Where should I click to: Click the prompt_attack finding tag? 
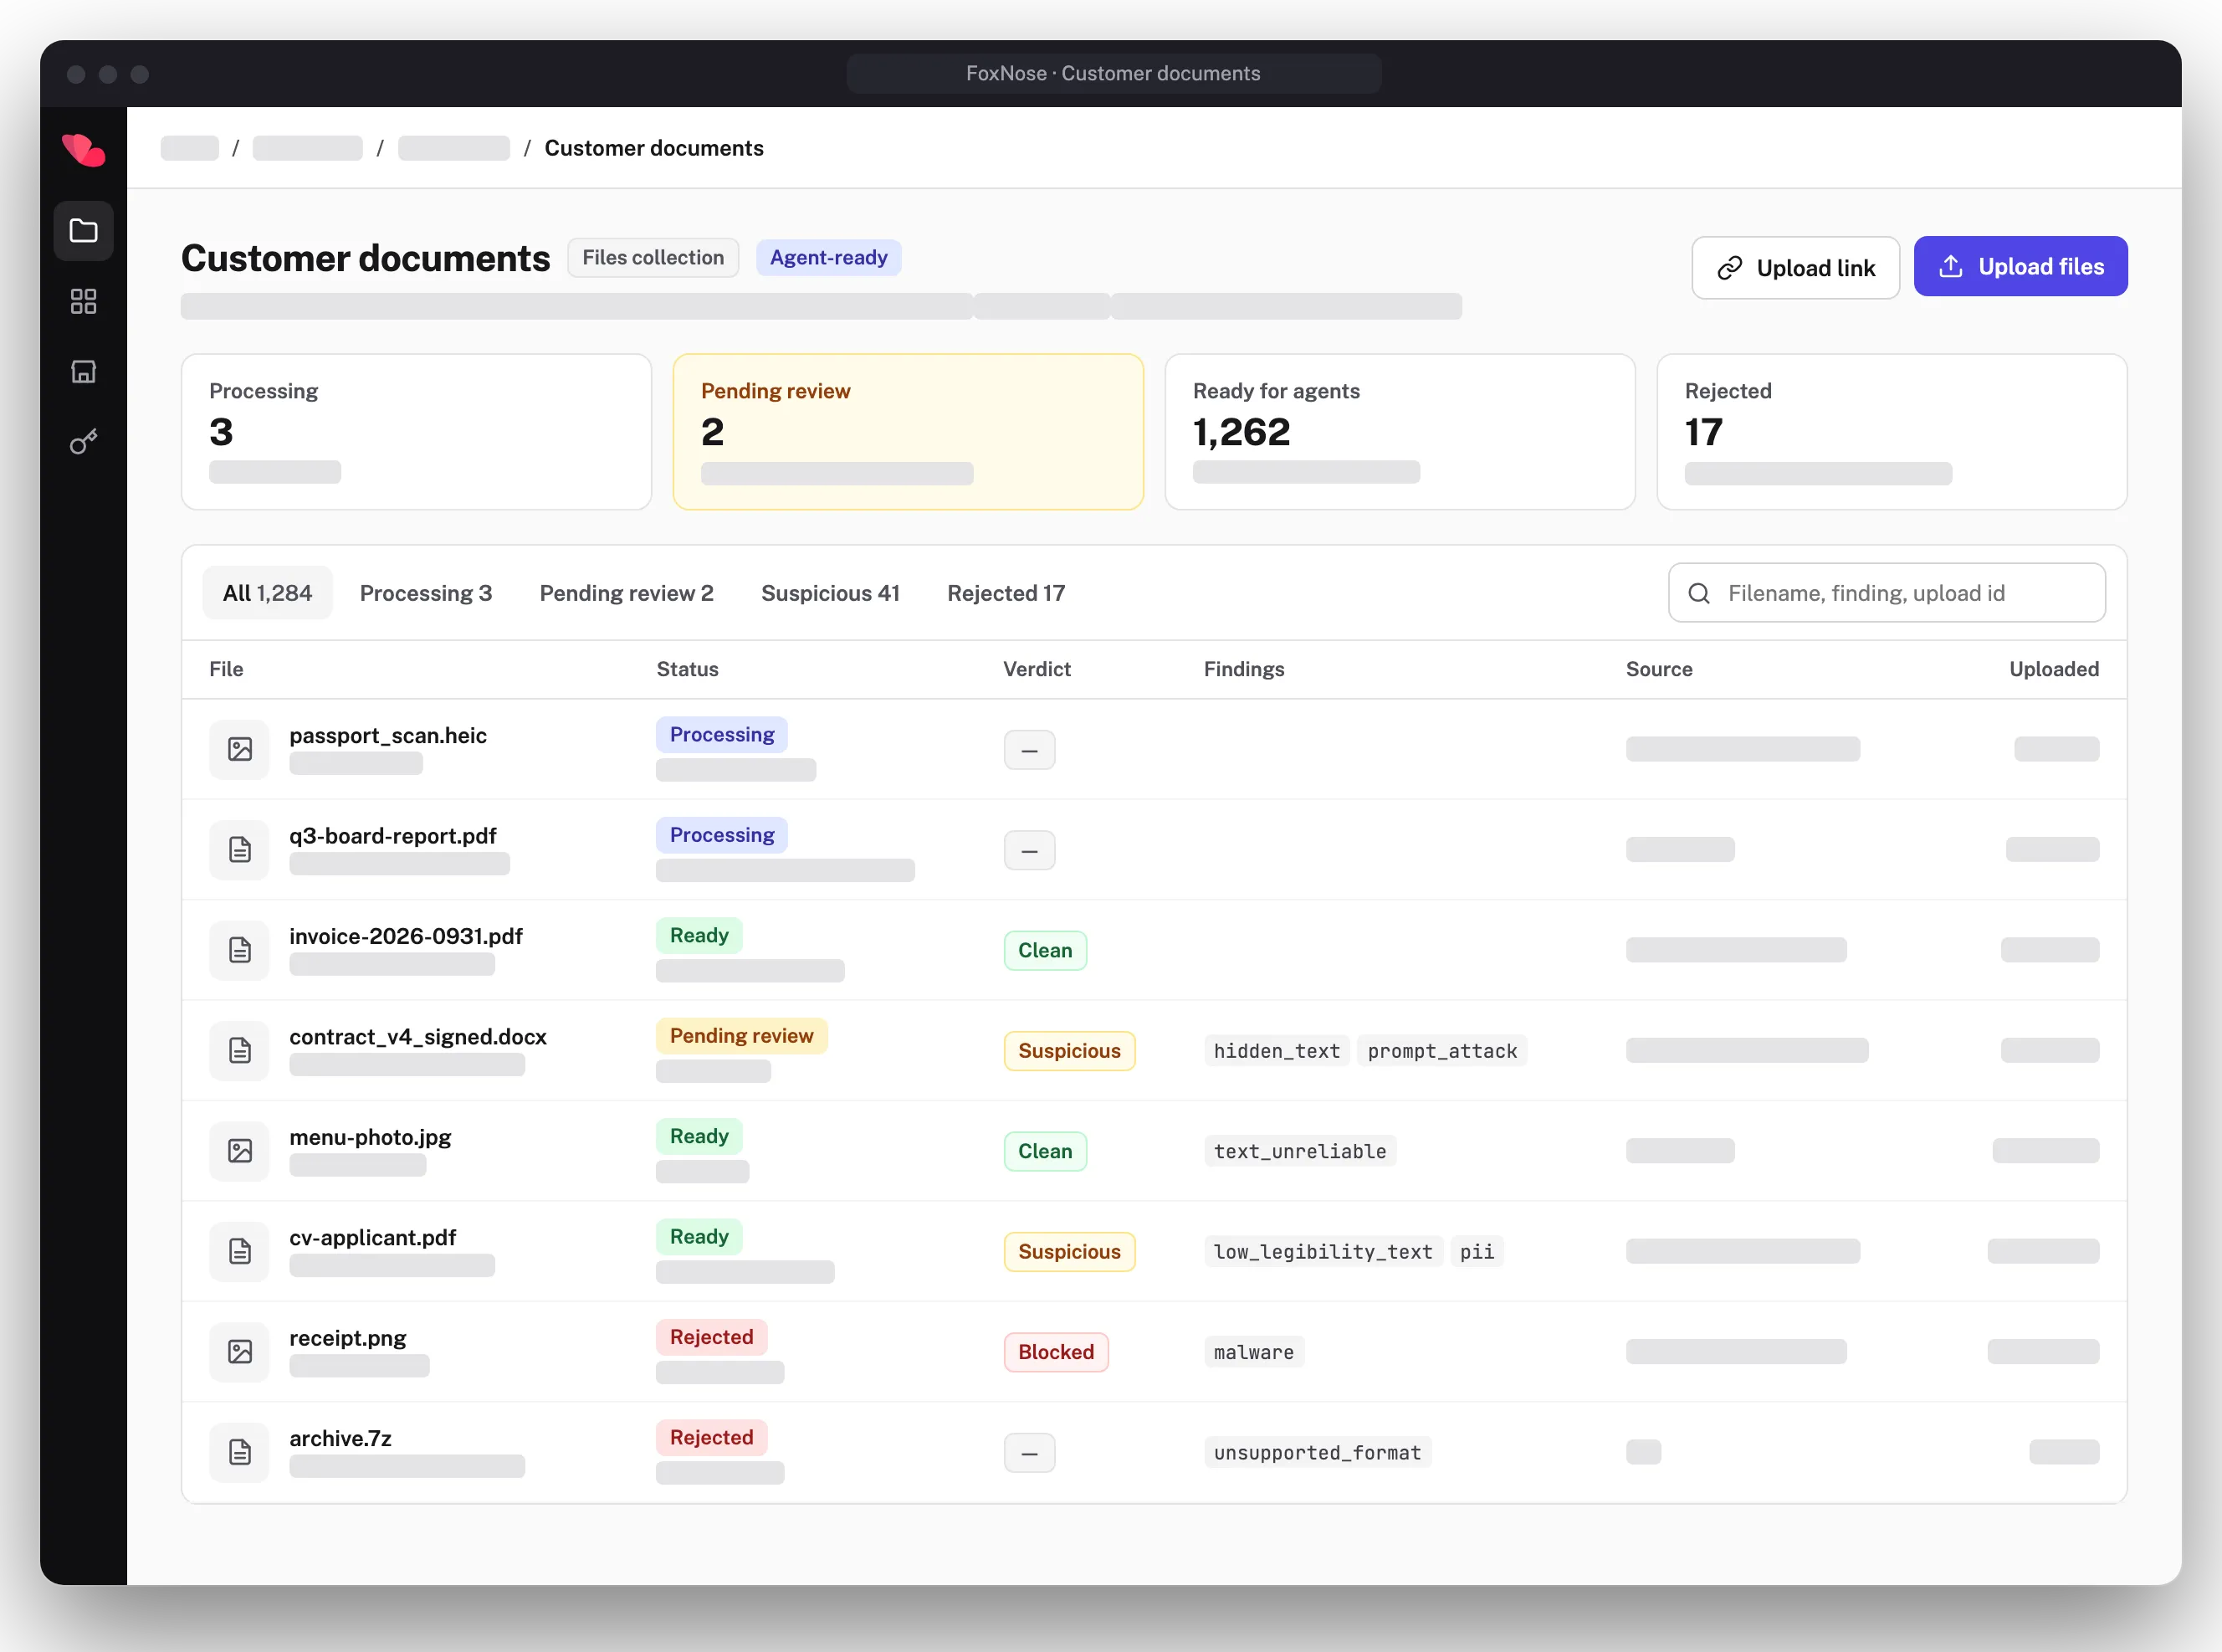pyautogui.click(x=1441, y=1051)
